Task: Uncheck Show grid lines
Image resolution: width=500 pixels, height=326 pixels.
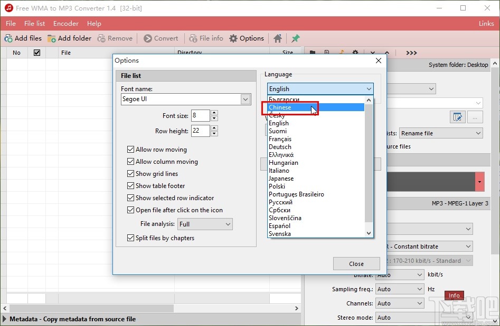Action: [130, 173]
